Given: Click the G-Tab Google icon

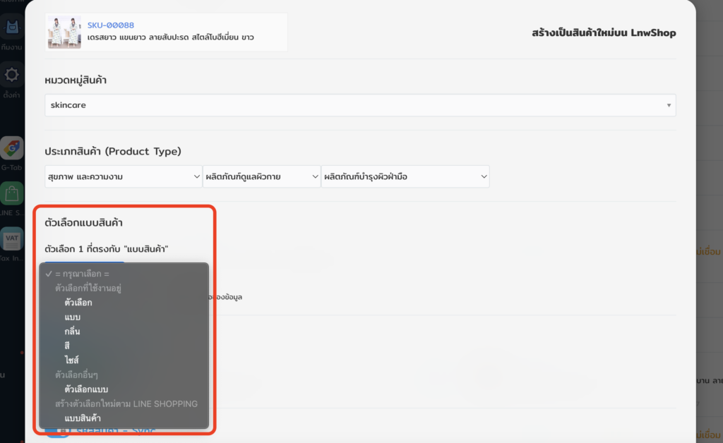Looking at the screenshot, I should [x=12, y=148].
